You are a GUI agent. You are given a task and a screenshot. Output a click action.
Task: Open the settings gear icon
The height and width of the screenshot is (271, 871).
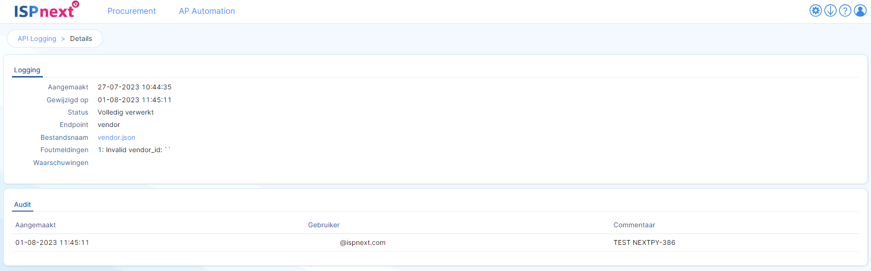point(816,10)
